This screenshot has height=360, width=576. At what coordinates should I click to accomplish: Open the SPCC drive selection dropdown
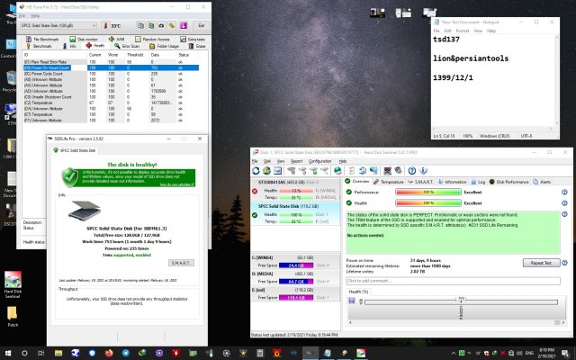tap(94, 27)
